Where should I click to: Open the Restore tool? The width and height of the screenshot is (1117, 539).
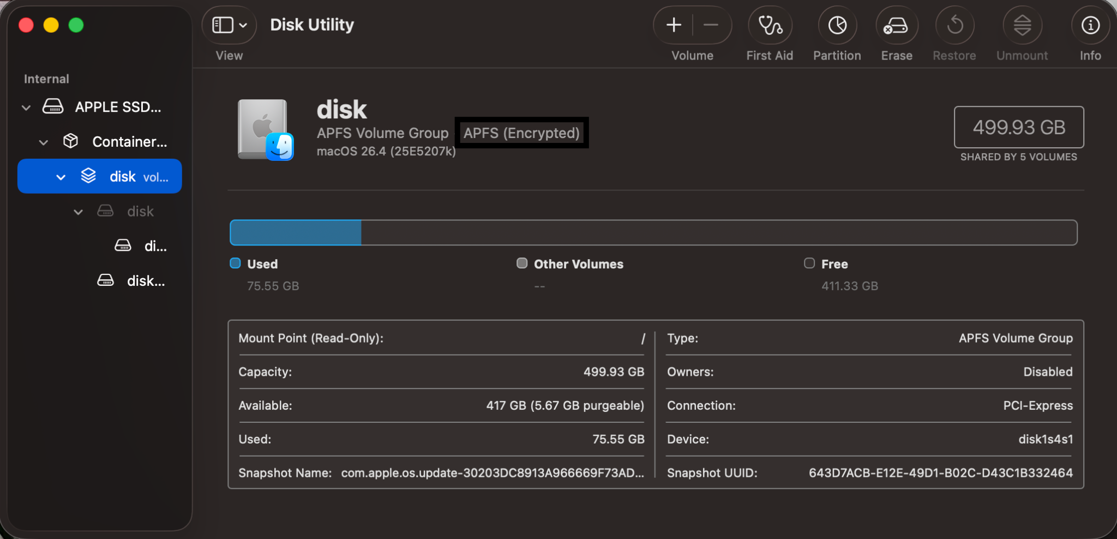pos(954,25)
